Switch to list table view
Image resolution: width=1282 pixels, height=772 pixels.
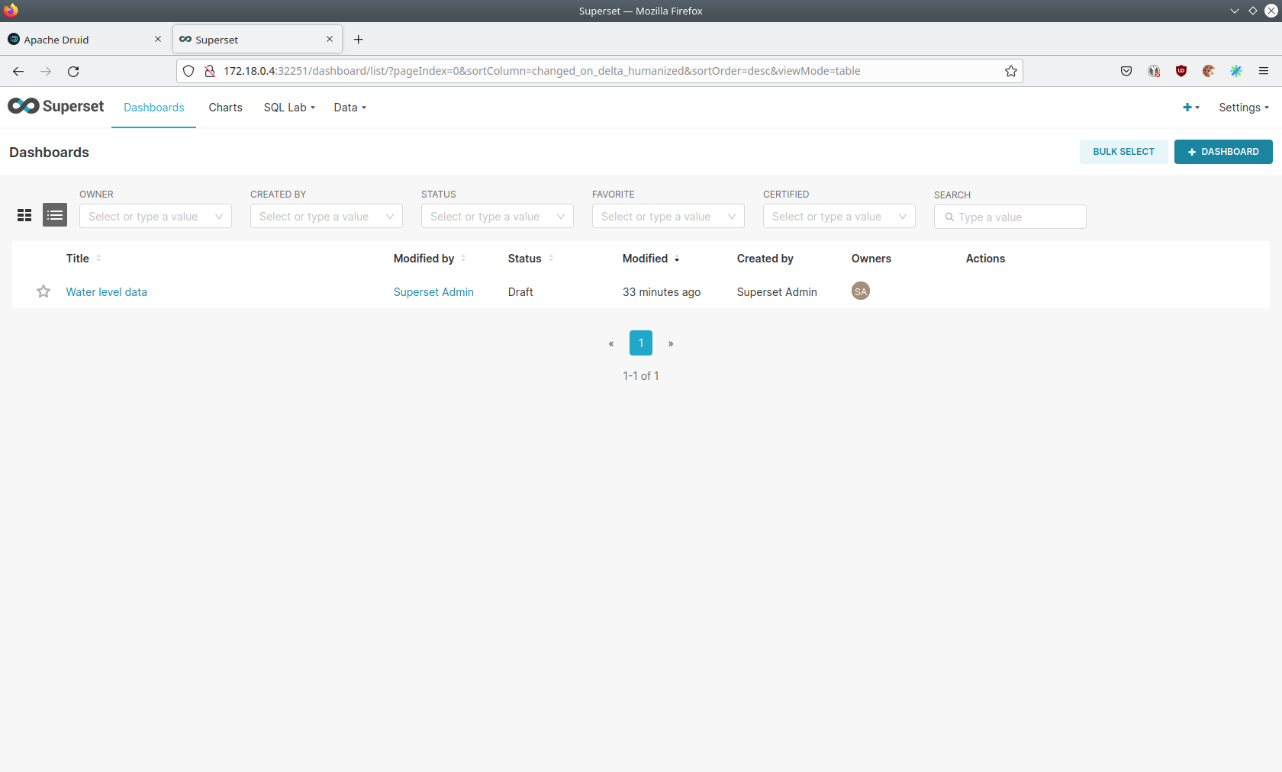[x=55, y=216]
